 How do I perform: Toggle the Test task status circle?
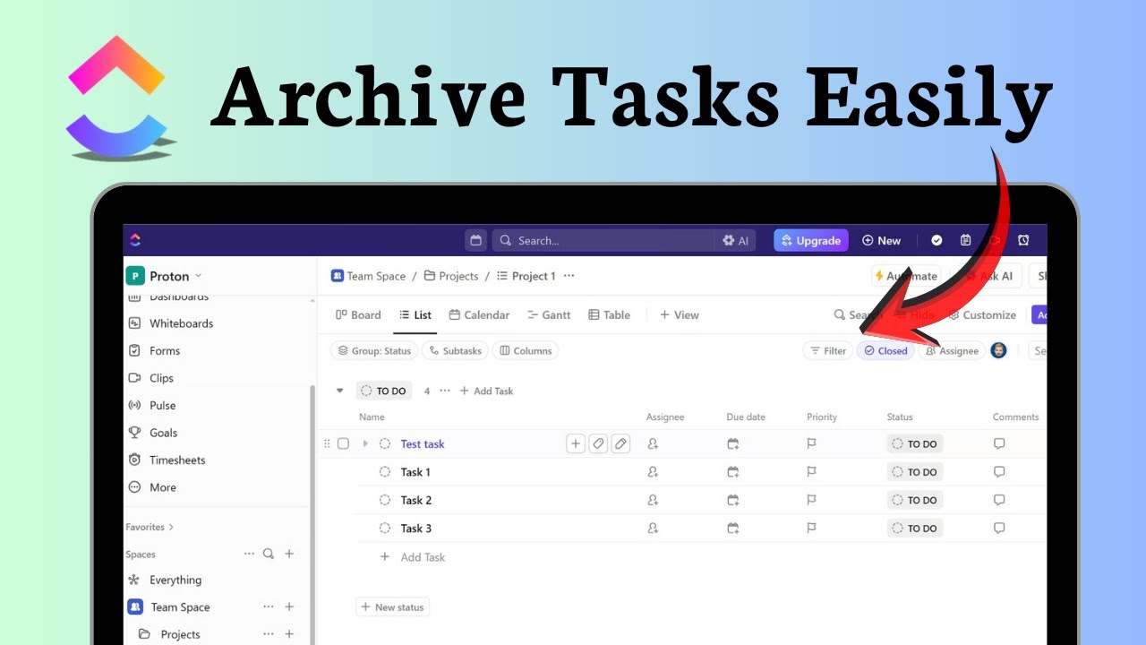(x=385, y=443)
